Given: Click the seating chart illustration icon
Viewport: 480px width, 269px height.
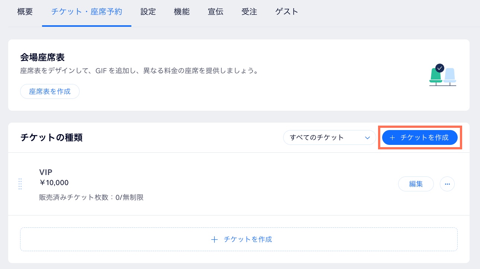Looking at the screenshot, I should pyautogui.click(x=442, y=75).
